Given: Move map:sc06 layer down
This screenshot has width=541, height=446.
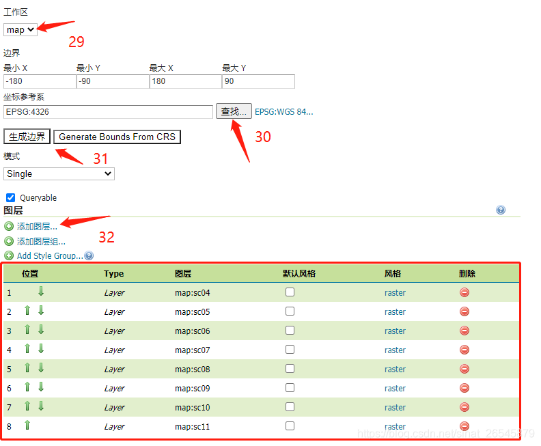Looking at the screenshot, I should point(41,330).
